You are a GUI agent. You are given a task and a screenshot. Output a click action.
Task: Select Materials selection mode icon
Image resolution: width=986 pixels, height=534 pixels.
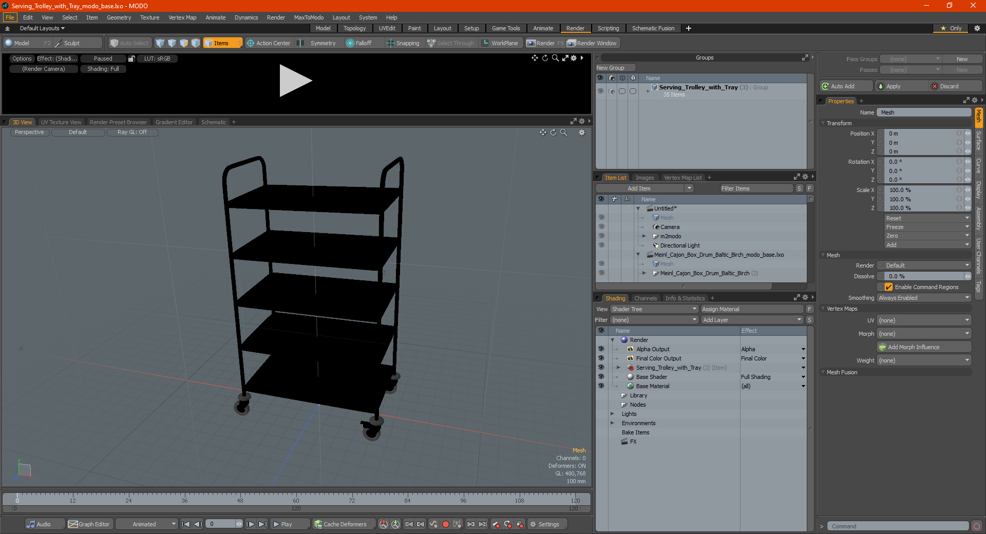196,43
